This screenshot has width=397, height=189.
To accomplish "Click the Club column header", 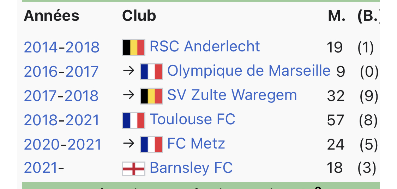I will click(139, 16).
